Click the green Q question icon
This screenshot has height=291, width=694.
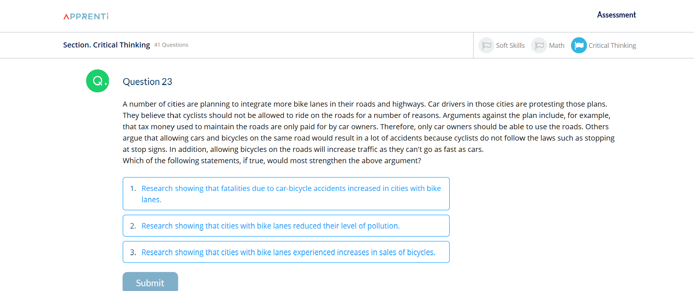pos(97,81)
